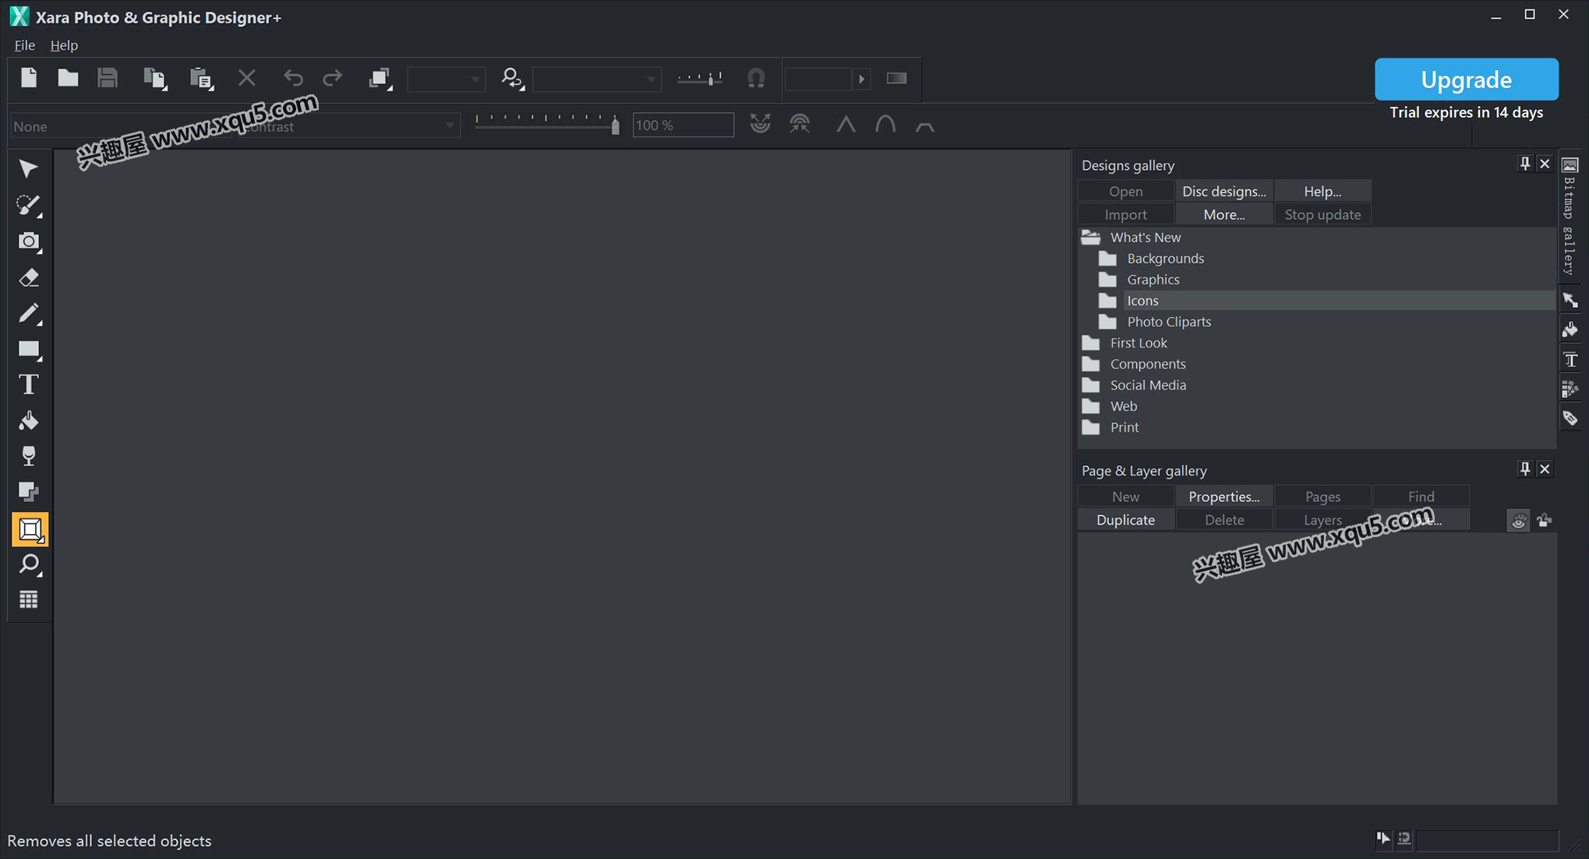
Task: Select the Graphics folder
Action: pyautogui.click(x=1153, y=279)
